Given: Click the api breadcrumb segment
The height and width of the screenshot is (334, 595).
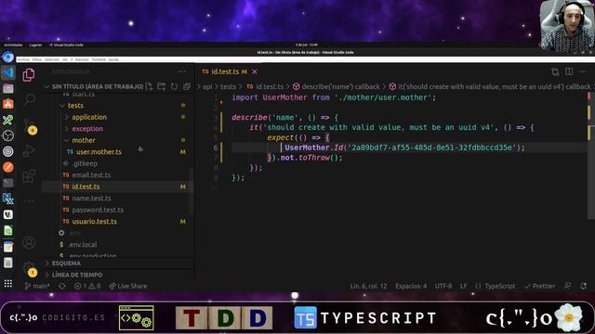Looking at the screenshot, I should pos(207,86).
